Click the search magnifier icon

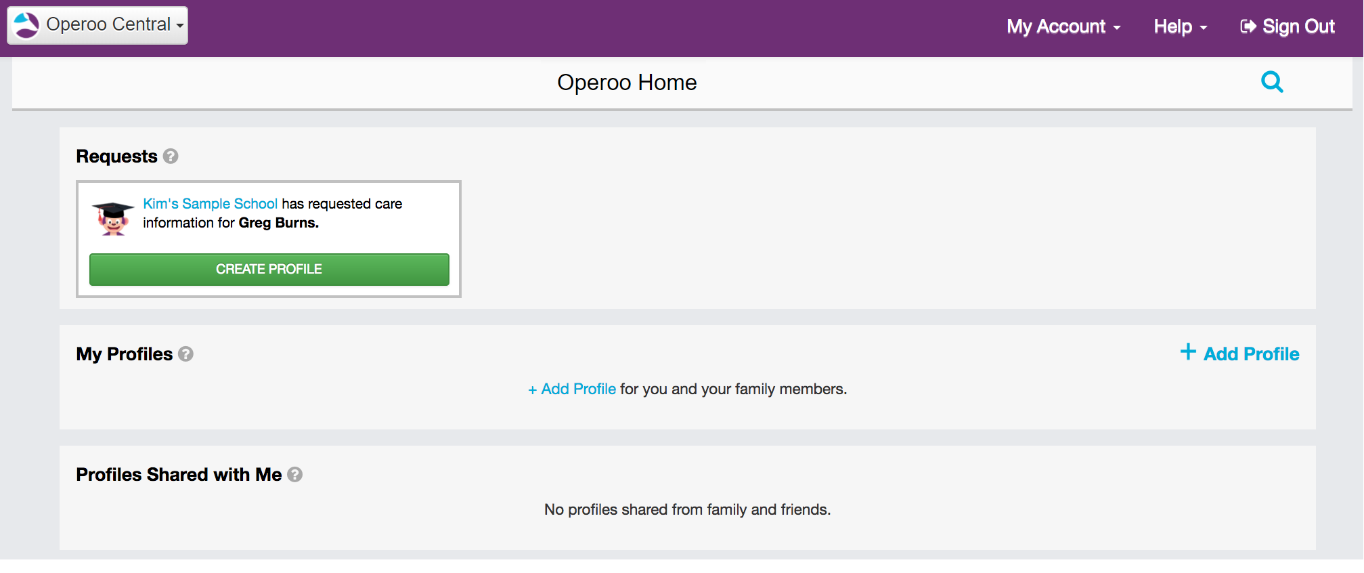tap(1272, 82)
